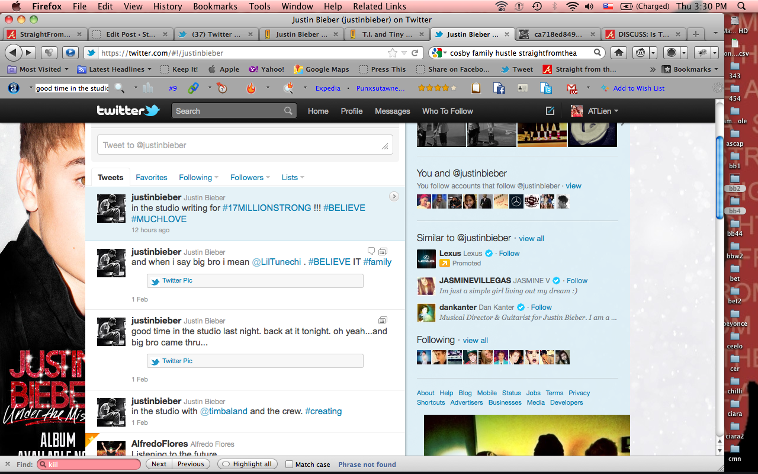Click the Facebook icon in the toolbar
The width and height of the screenshot is (758, 474).
coord(499,88)
